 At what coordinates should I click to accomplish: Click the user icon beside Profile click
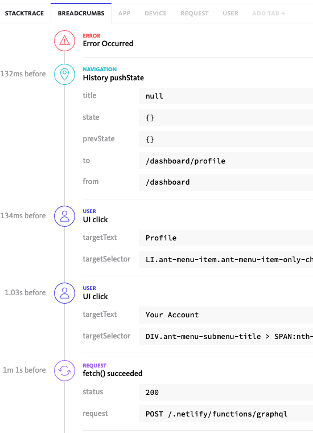point(64,217)
